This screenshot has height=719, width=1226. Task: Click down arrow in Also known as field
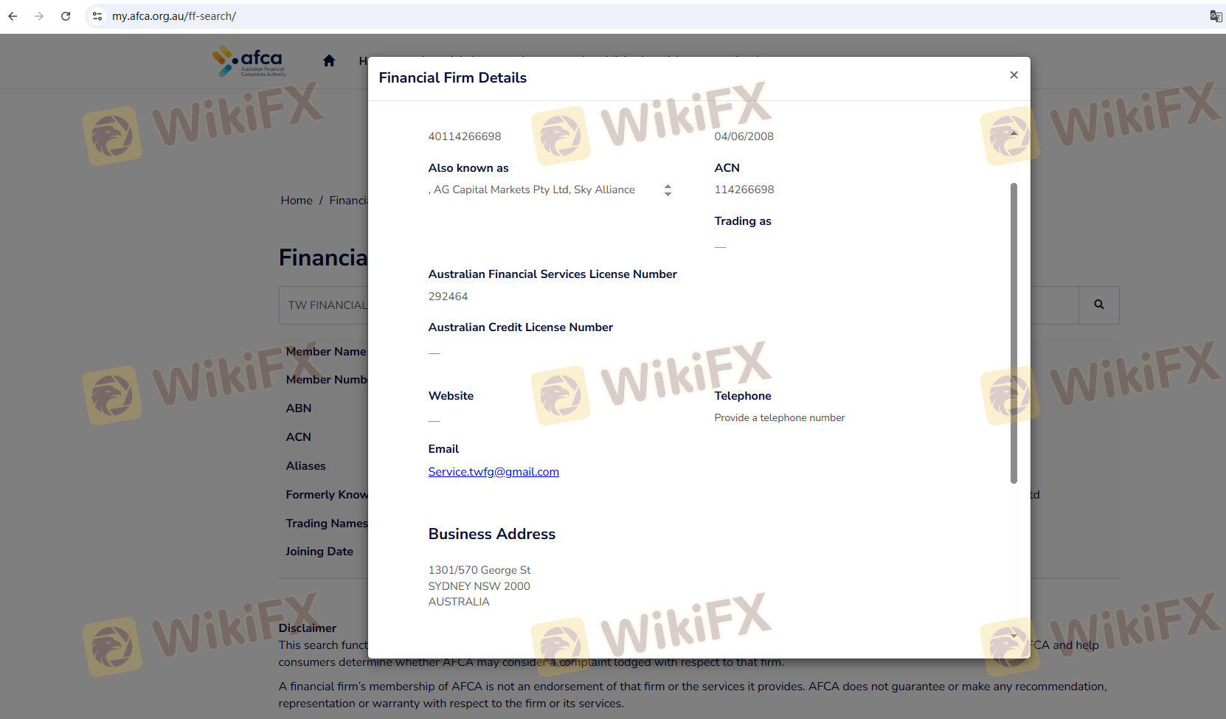tap(668, 194)
